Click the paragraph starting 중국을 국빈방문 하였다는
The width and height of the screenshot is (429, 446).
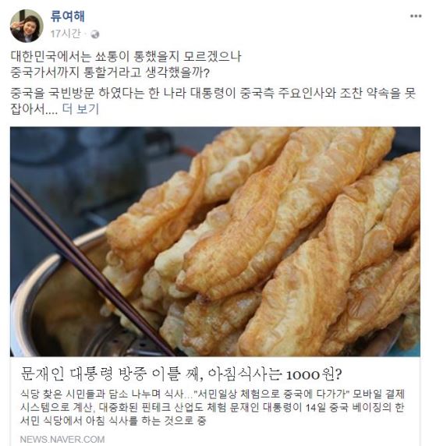(x=213, y=101)
